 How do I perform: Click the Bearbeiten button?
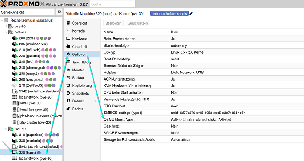click(x=113, y=23)
